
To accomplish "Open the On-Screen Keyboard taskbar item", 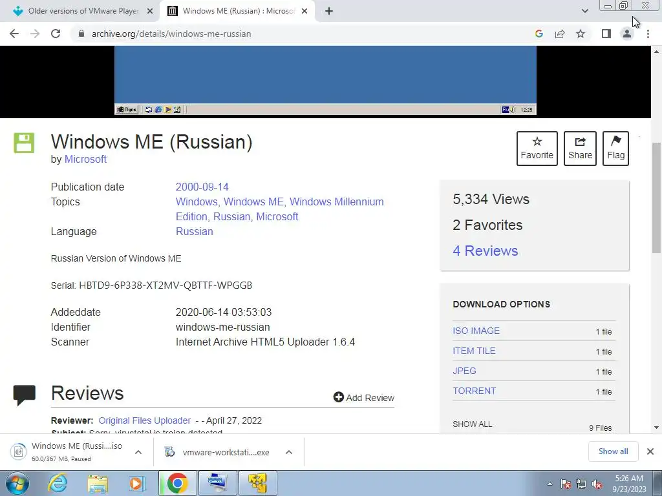I will click(218, 483).
